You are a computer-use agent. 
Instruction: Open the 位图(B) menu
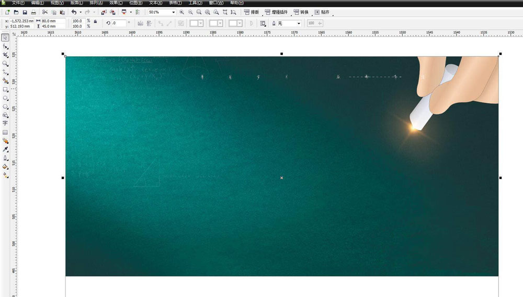click(135, 3)
